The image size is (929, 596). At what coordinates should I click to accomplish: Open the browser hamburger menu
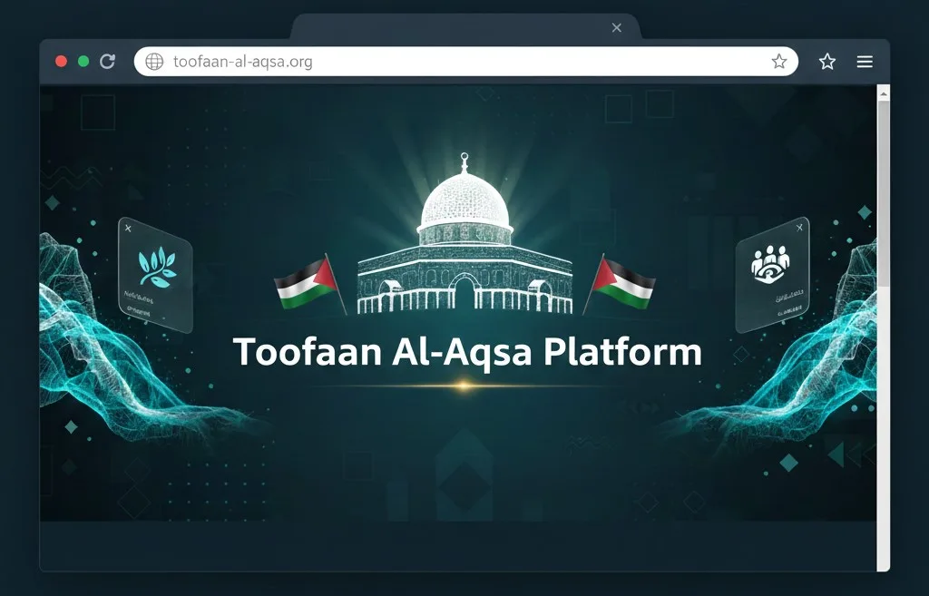click(x=865, y=62)
